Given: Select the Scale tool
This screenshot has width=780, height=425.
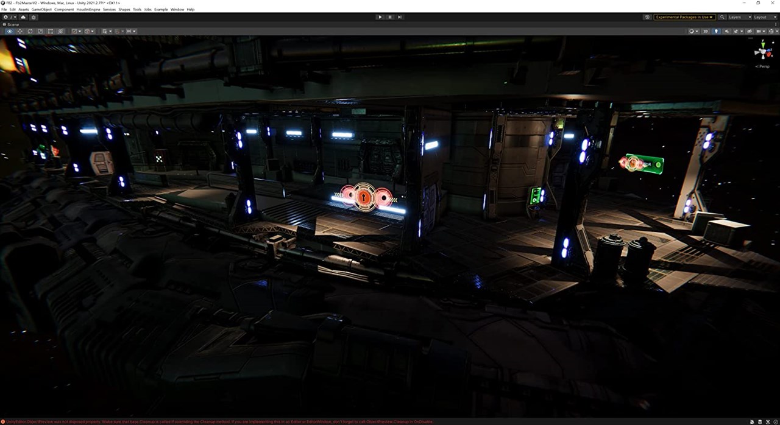Looking at the screenshot, I should click(40, 31).
